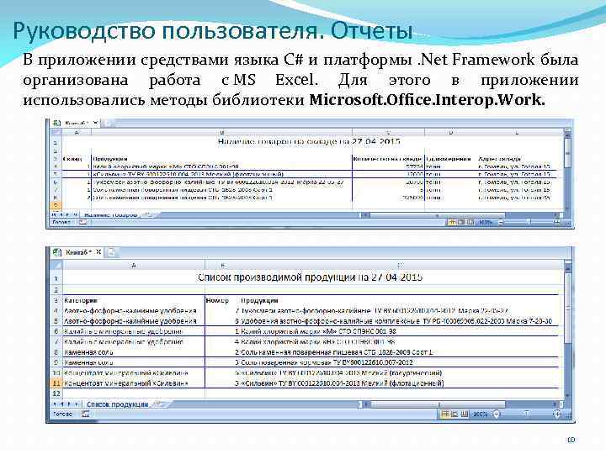Click zoom out minus in upper status bar
This screenshot has width=606, height=454.
tap(501, 222)
